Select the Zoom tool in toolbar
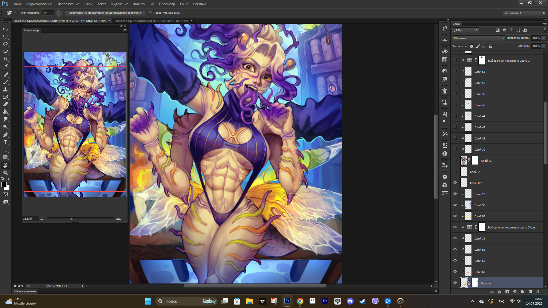This screenshot has height=308, width=548. point(5,173)
